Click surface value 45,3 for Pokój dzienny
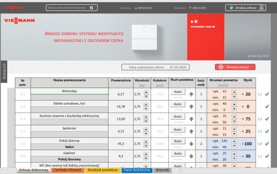 [121, 144]
